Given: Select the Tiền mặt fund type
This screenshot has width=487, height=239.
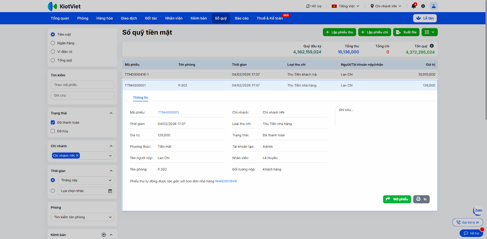Looking at the screenshot, I should tap(53, 35).
